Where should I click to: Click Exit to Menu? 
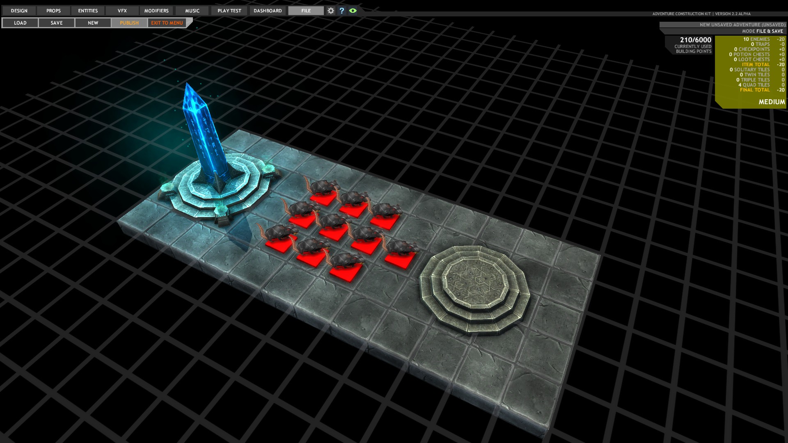click(x=167, y=23)
